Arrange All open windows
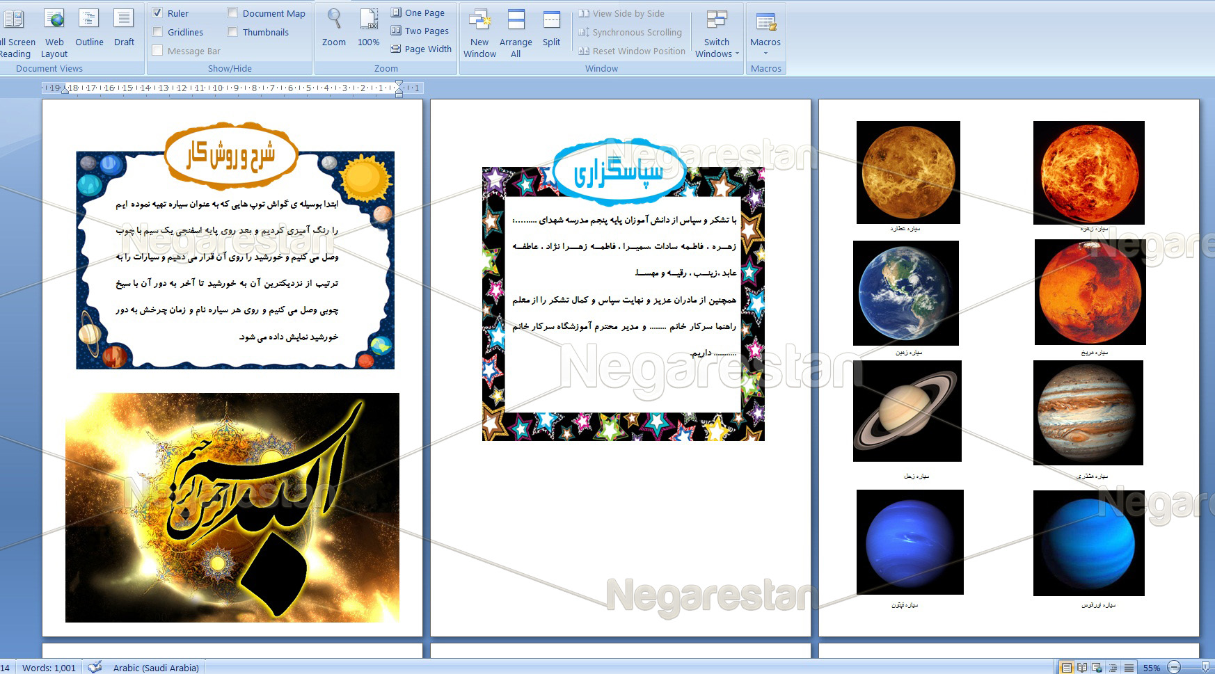 pos(516,32)
